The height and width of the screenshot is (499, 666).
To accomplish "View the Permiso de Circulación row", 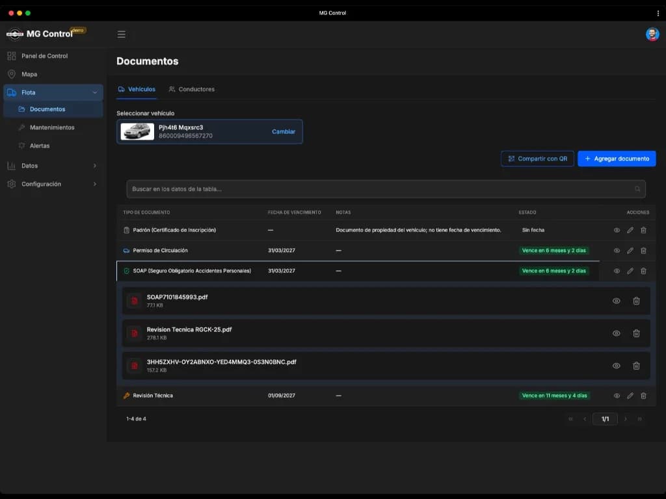I will pyautogui.click(x=617, y=250).
